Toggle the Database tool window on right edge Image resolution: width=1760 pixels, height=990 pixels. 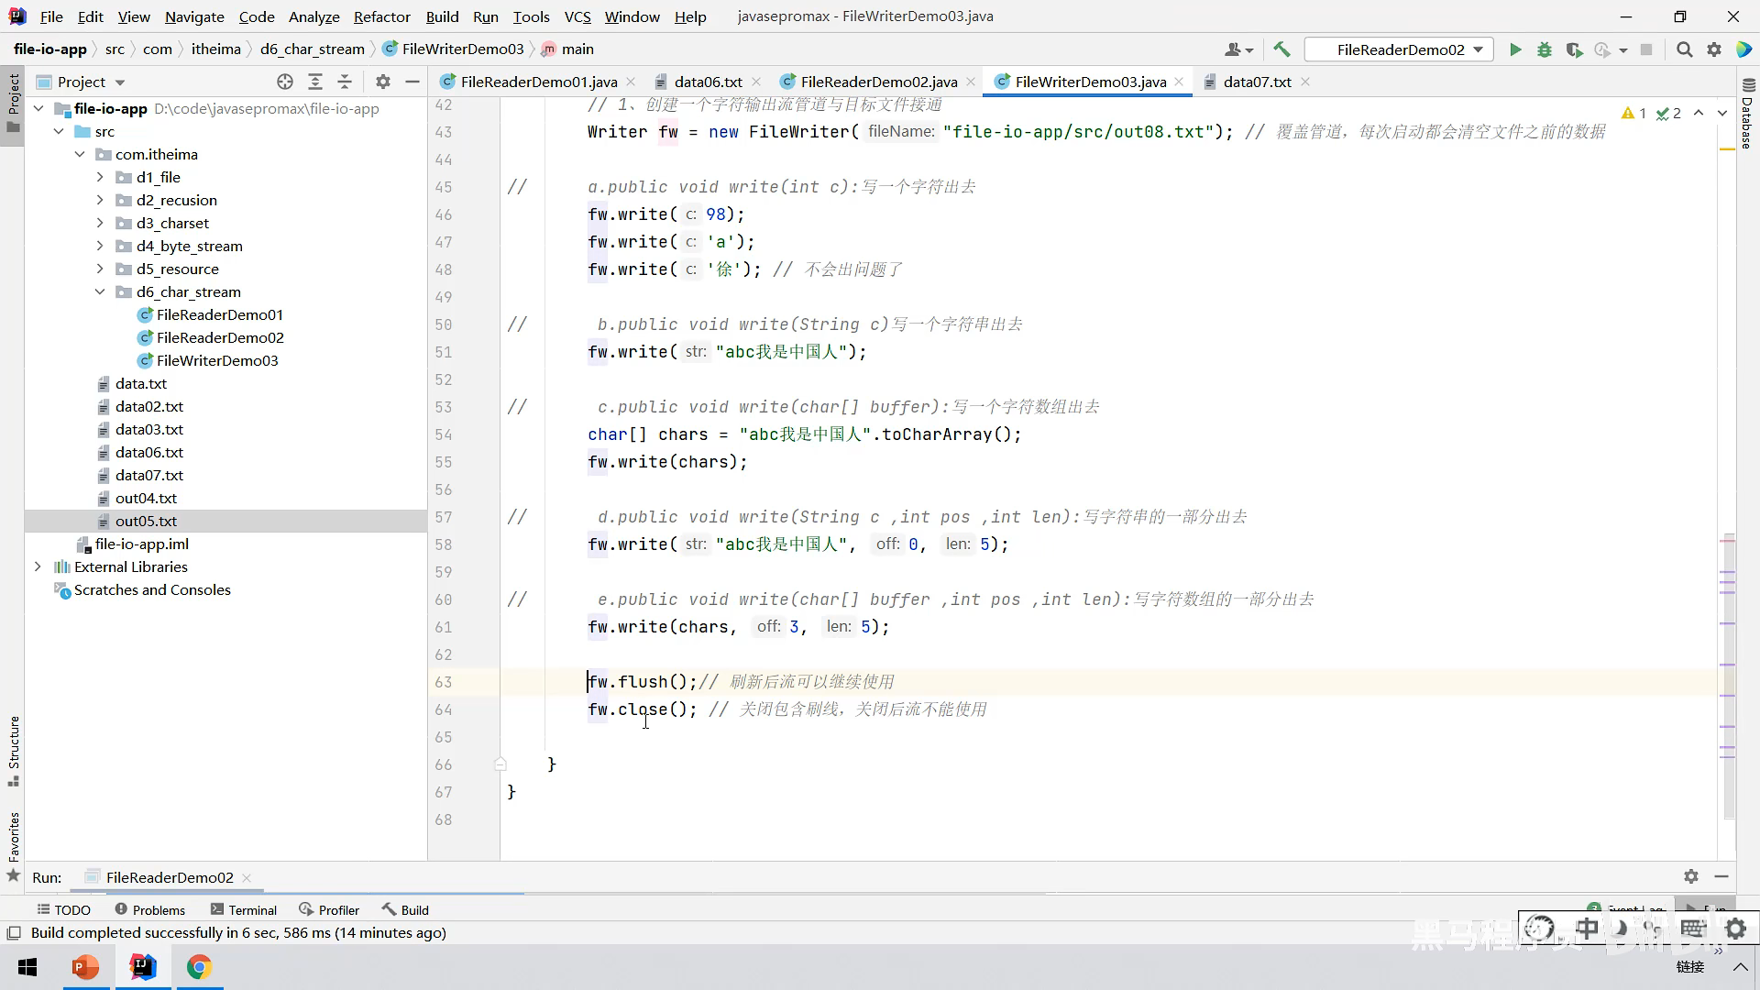click(1747, 115)
